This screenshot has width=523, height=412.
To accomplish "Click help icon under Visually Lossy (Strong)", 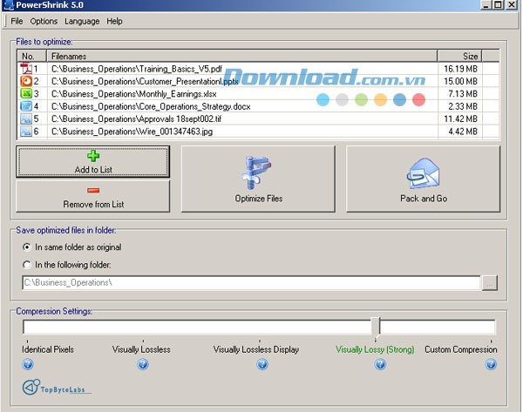I will pyautogui.click(x=380, y=364).
